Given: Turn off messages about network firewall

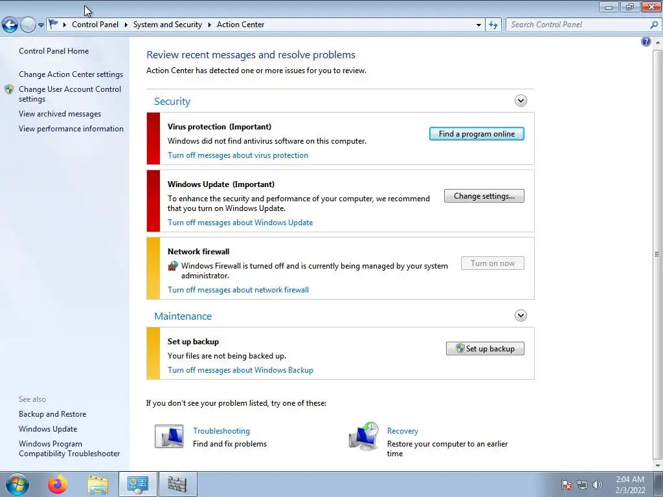Looking at the screenshot, I should pyautogui.click(x=238, y=289).
